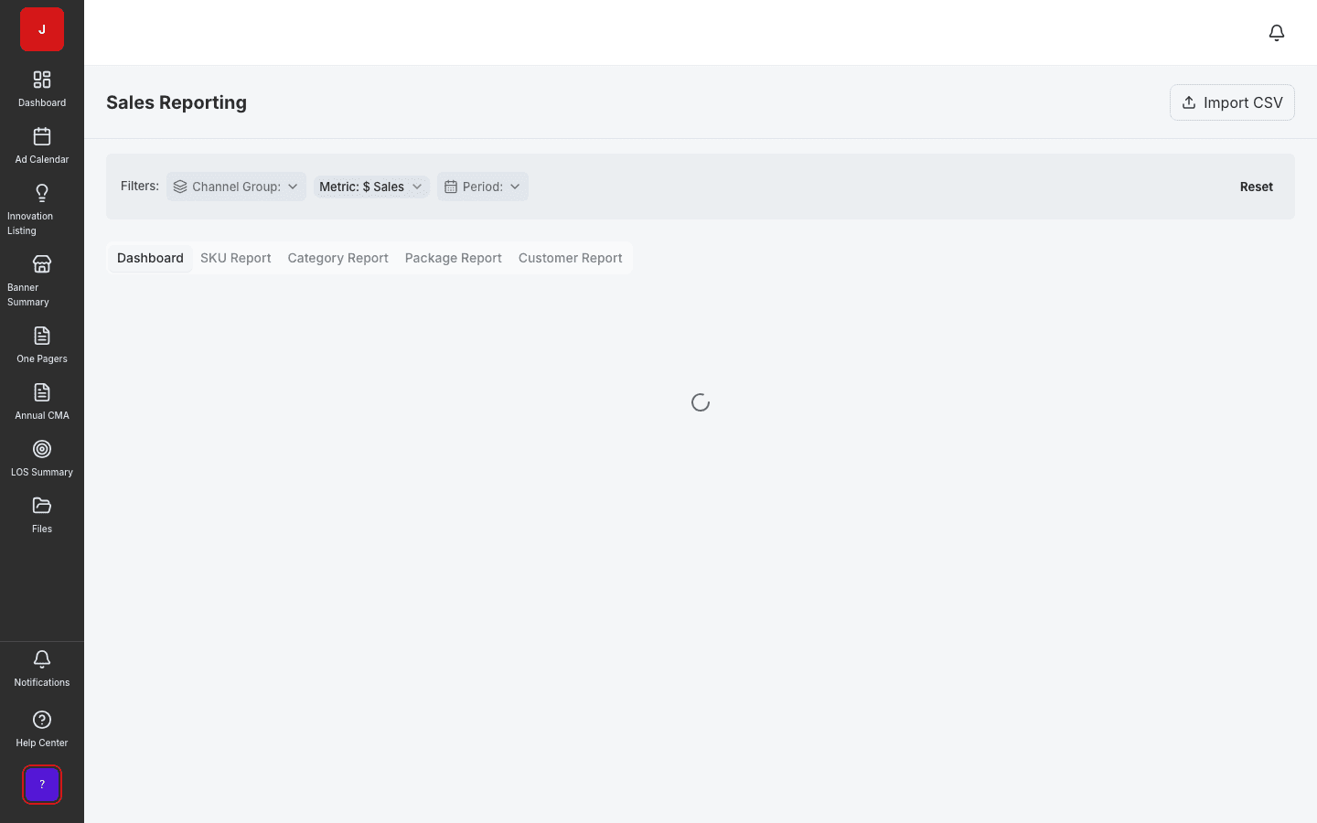Click the Import CSV button

(x=1232, y=102)
